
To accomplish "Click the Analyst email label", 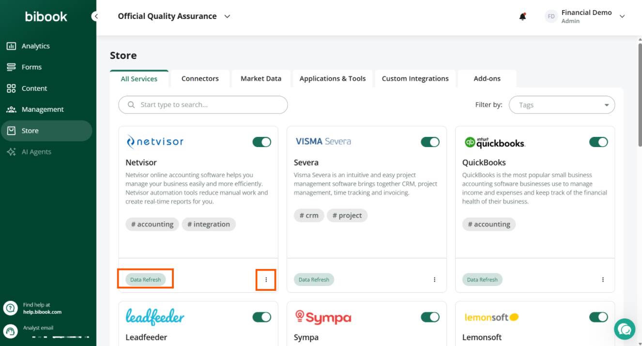I will 38,328.
